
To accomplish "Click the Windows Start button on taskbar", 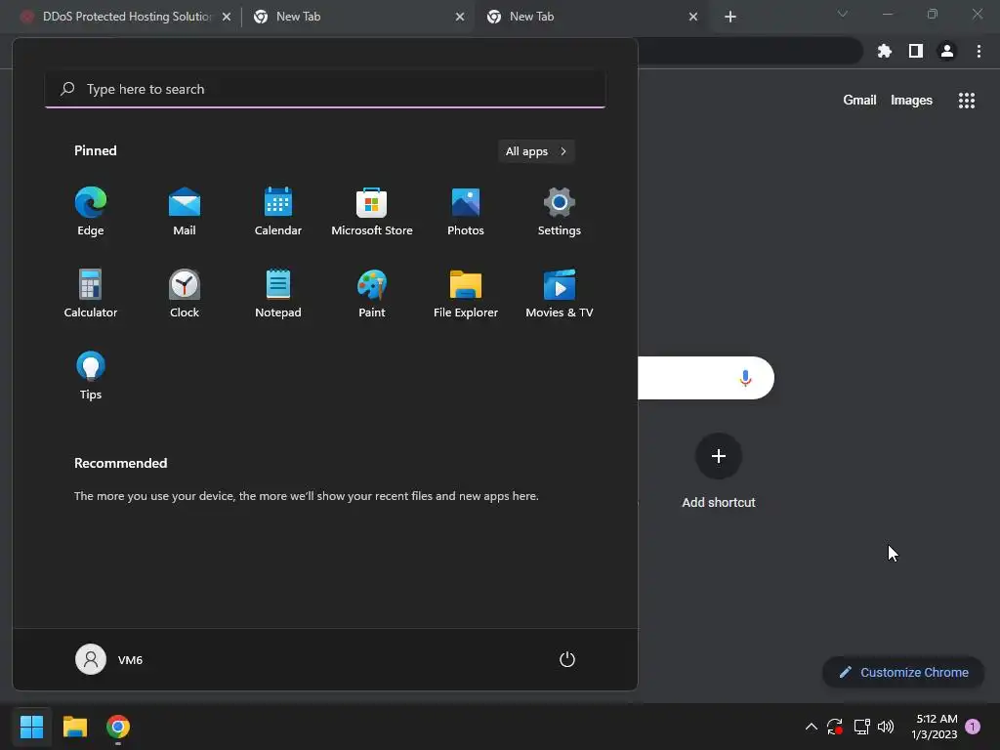I will 31,727.
